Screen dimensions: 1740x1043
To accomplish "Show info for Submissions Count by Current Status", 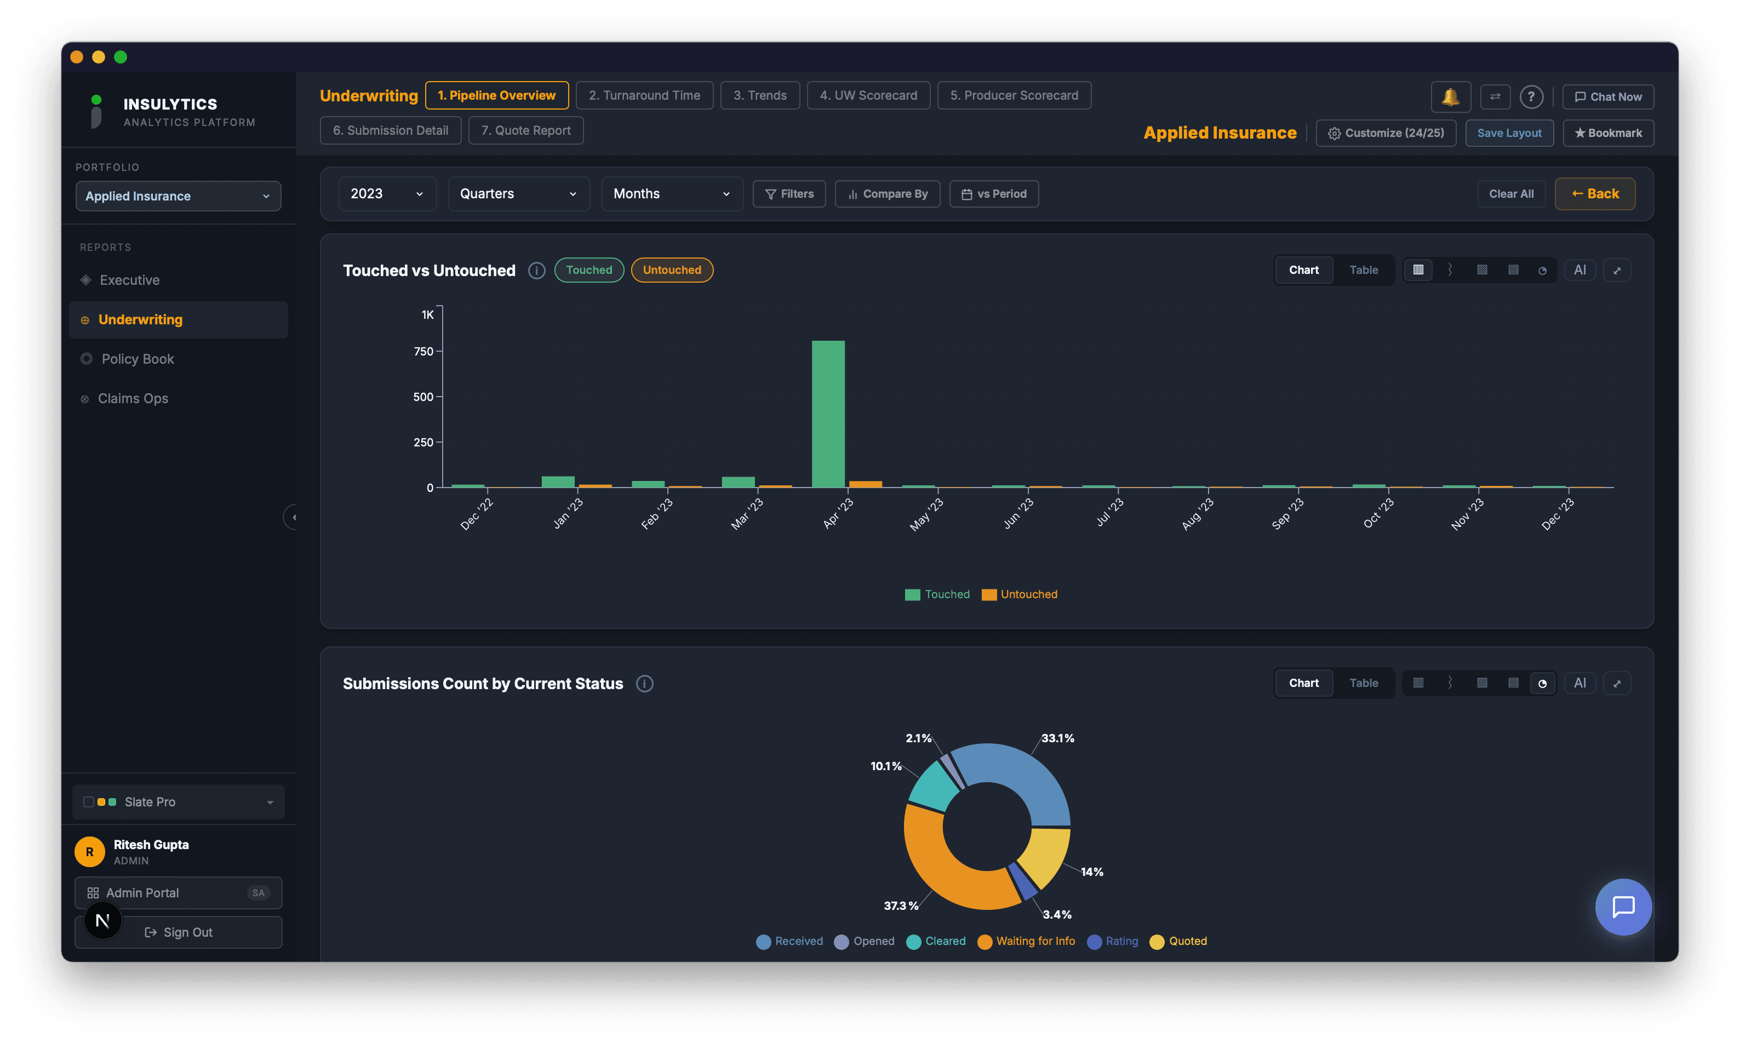I will point(644,683).
